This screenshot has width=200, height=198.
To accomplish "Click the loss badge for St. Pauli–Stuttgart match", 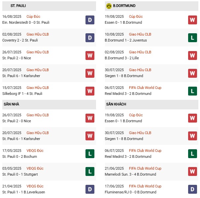I will 90,172.
